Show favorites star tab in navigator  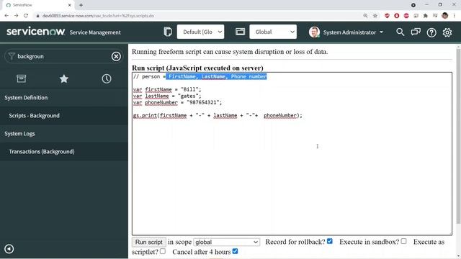[x=64, y=78]
